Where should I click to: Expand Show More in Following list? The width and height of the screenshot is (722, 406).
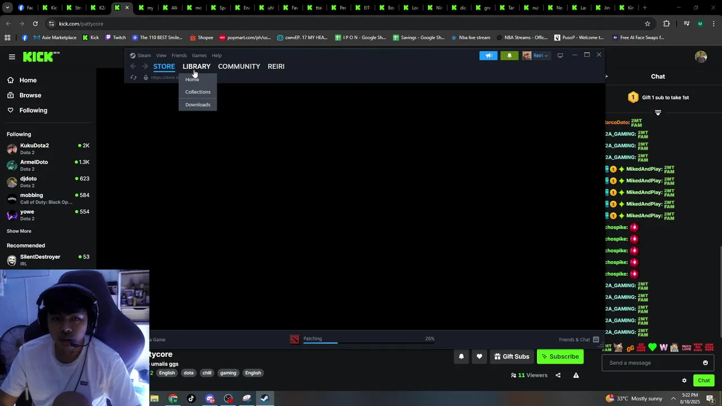point(19,231)
